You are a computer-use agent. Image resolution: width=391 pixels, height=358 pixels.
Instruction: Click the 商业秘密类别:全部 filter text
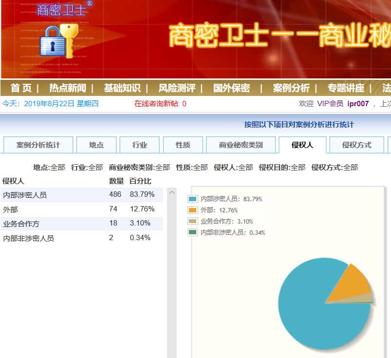(140, 168)
